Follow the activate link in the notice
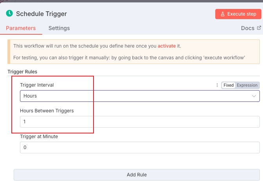This screenshot has height=192, width=263. click(167, 46)
